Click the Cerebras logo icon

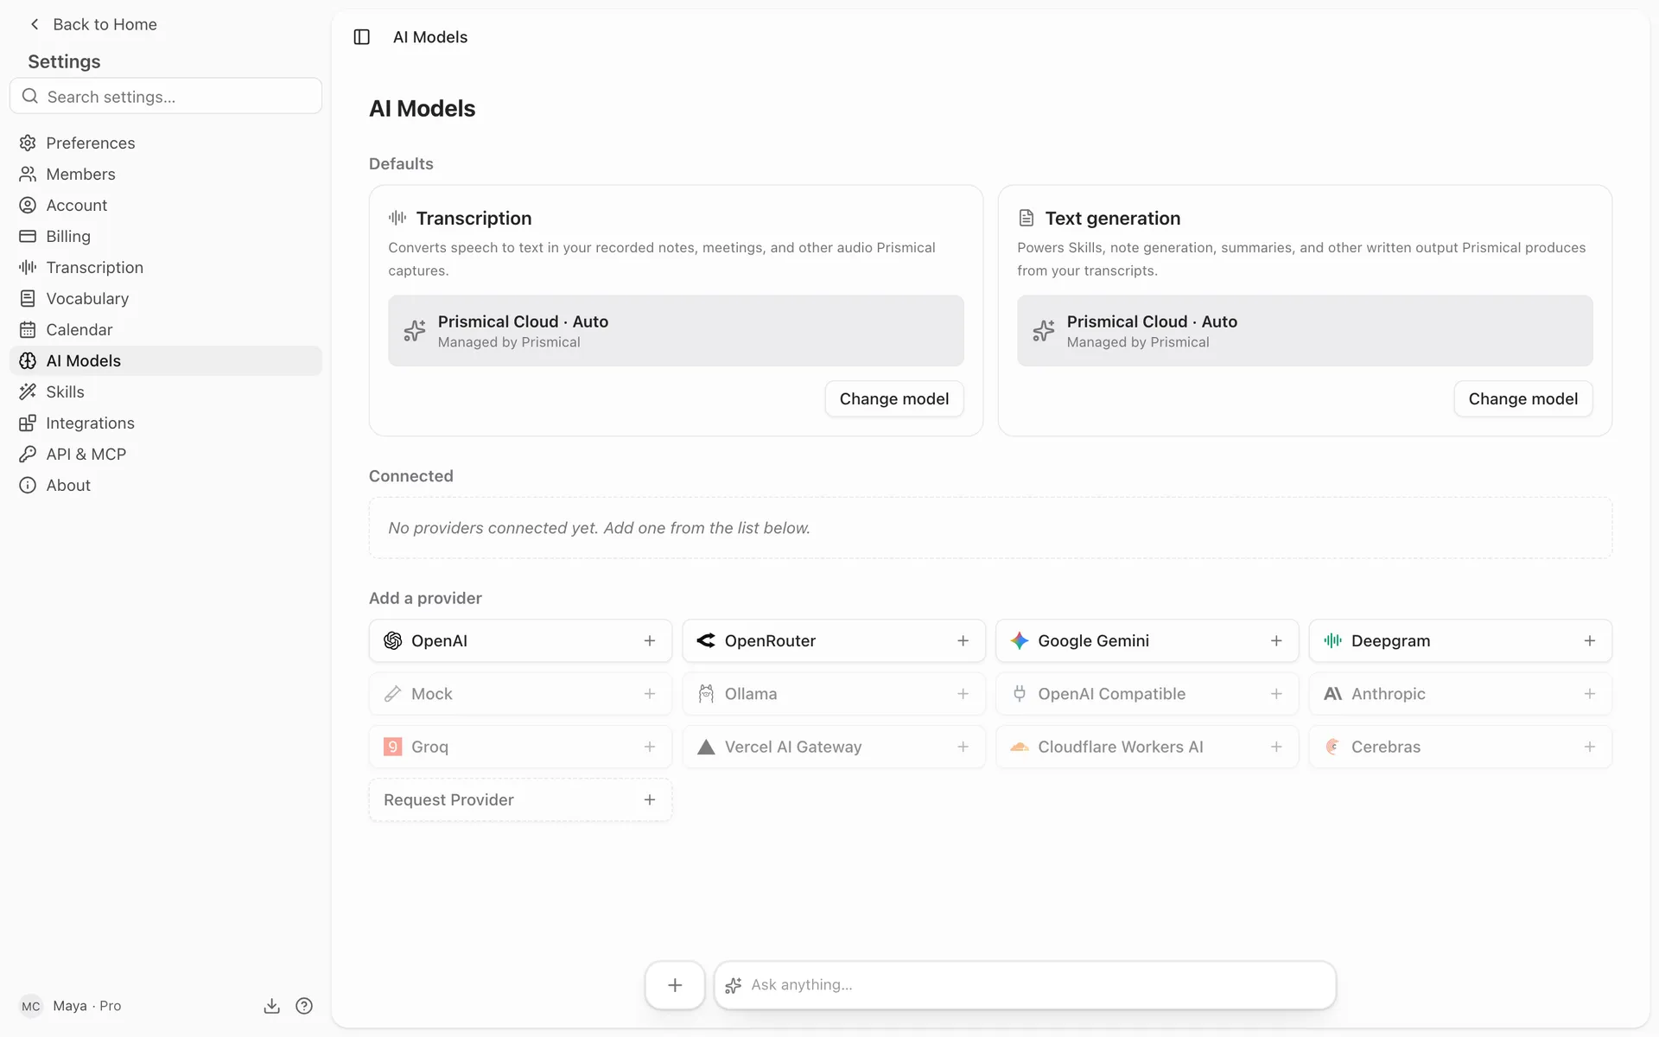tap(1332, 747)
